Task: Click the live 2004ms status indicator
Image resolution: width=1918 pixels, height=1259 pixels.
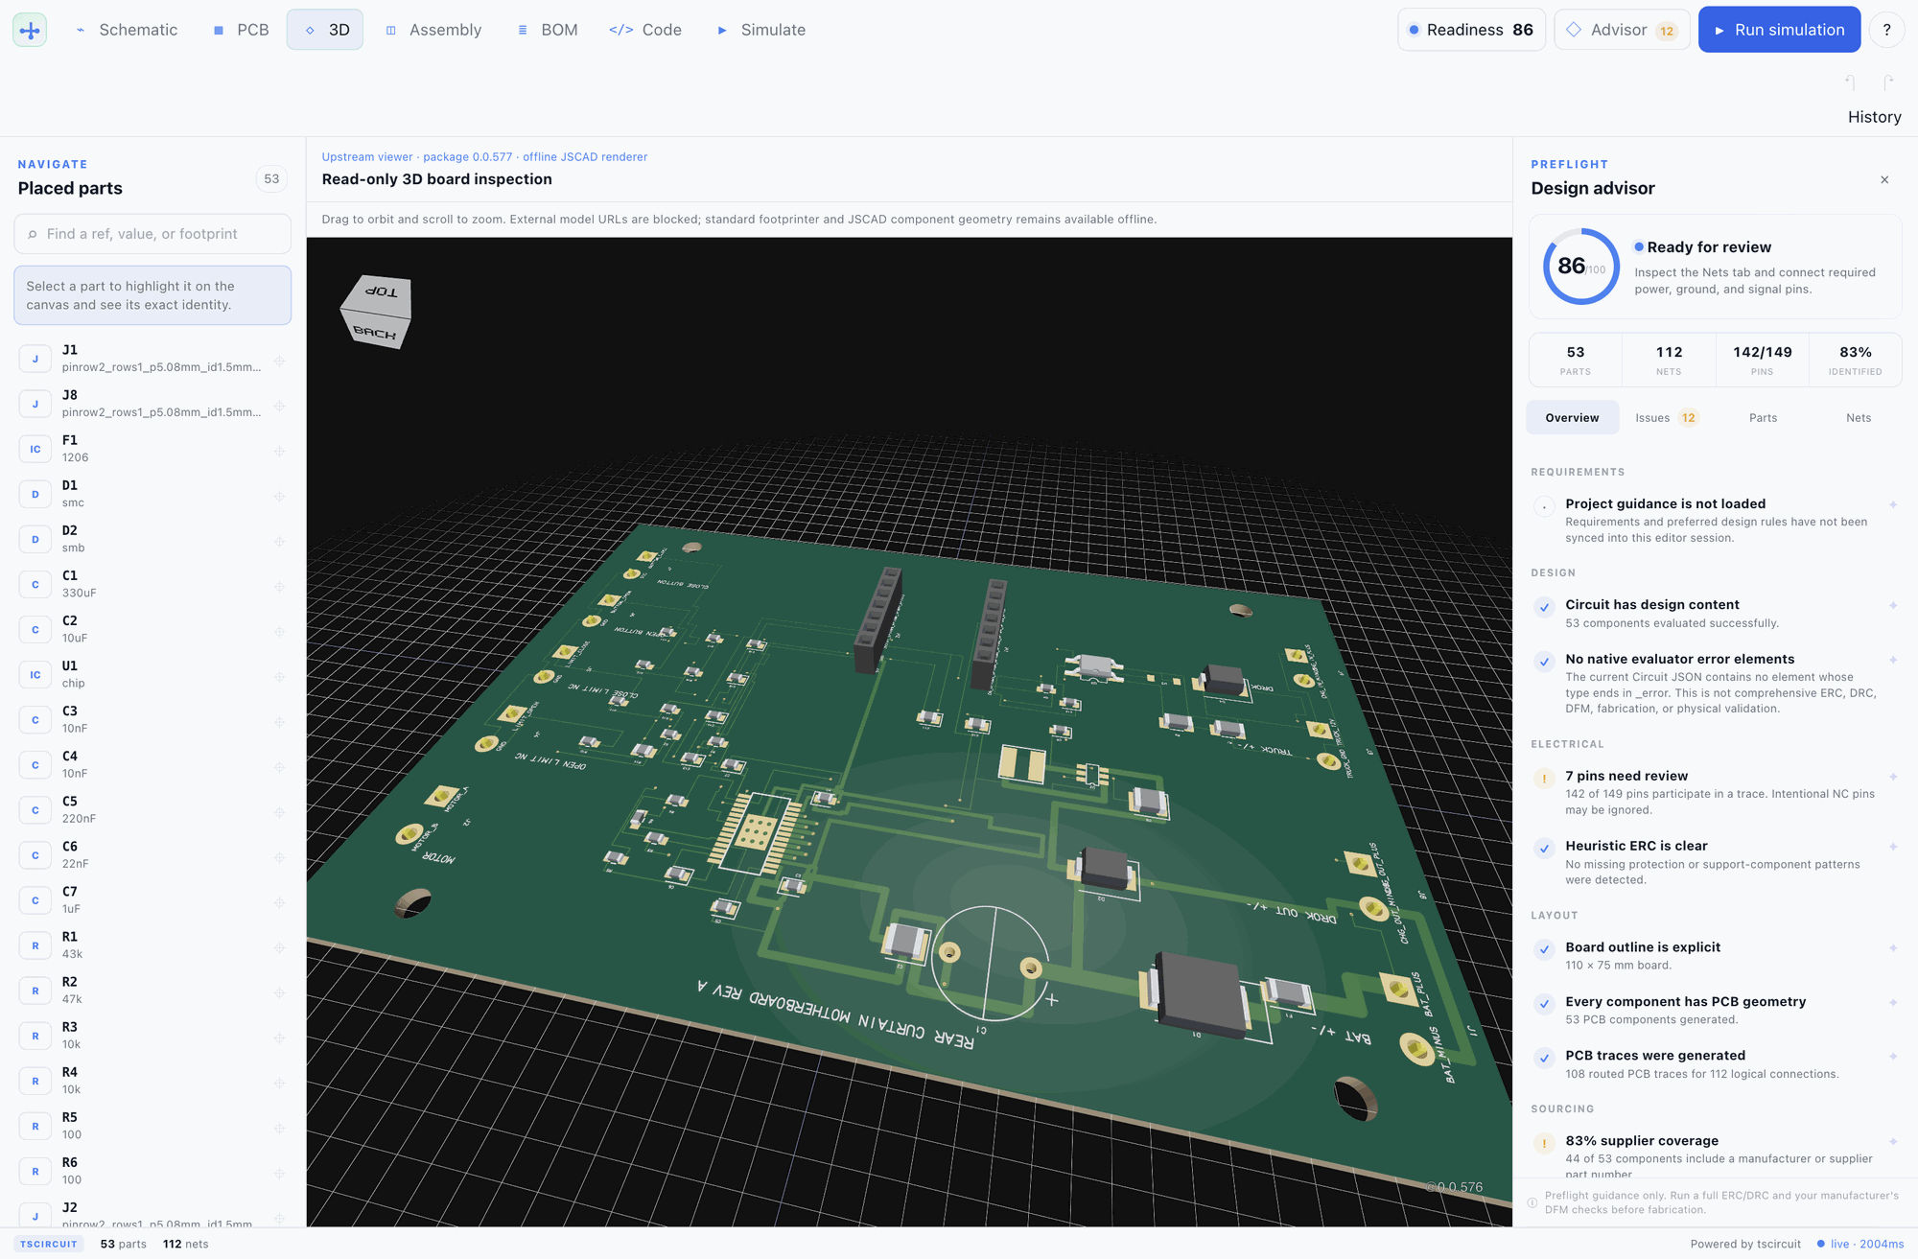Action: 1860,1244
